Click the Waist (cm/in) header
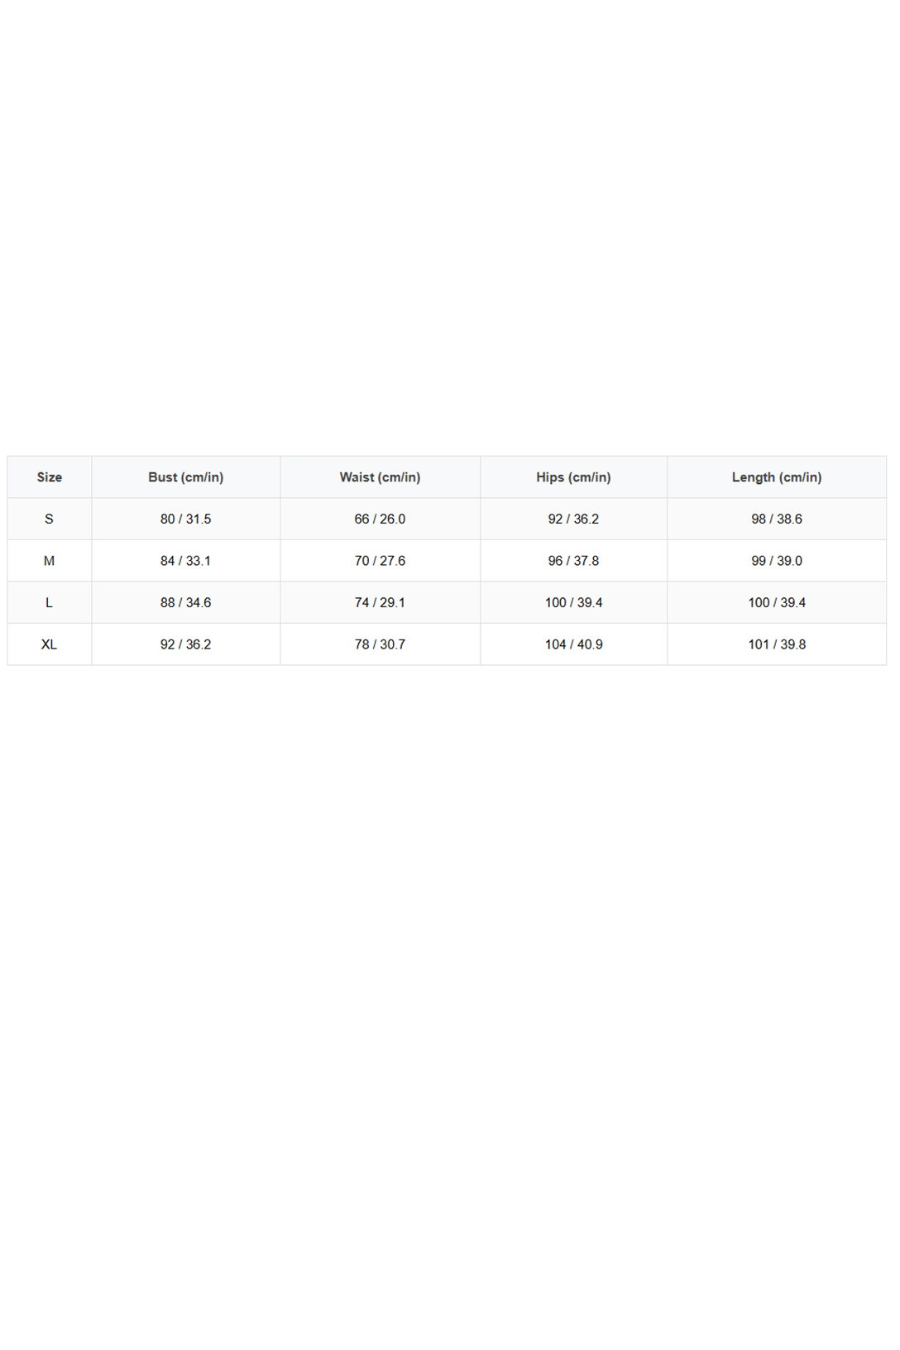The image size is (900, 1350). [381, 477]
